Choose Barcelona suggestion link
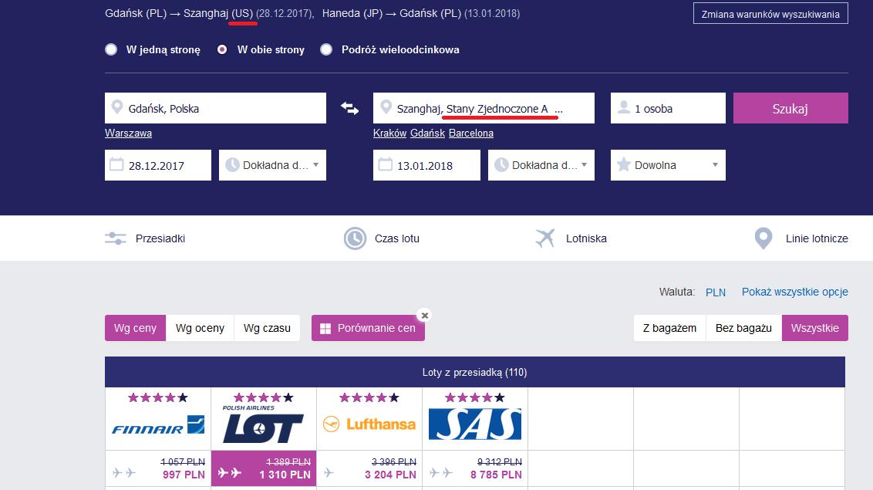 tap(471, 133)
